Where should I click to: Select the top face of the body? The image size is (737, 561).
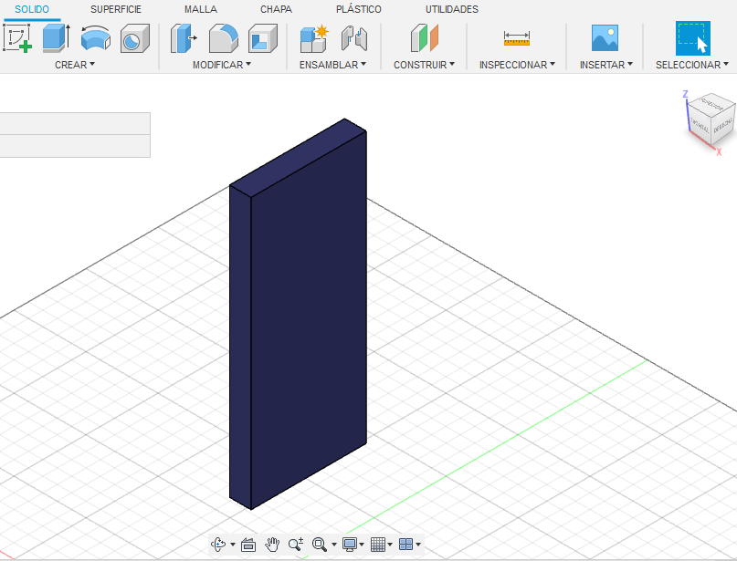(x=298, y=157)
